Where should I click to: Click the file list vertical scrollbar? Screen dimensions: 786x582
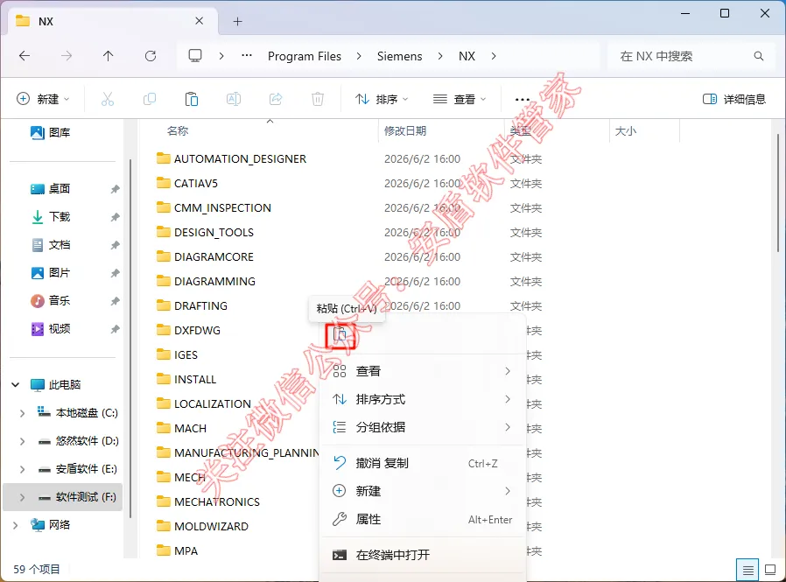pos(778,195)
